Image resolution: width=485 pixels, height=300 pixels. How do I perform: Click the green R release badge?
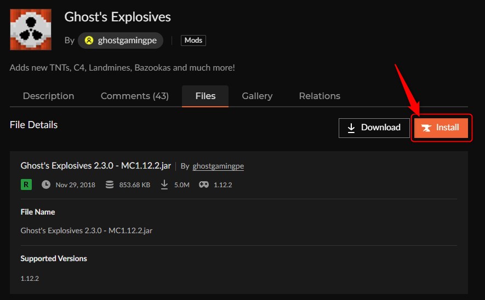click(26, 184)
